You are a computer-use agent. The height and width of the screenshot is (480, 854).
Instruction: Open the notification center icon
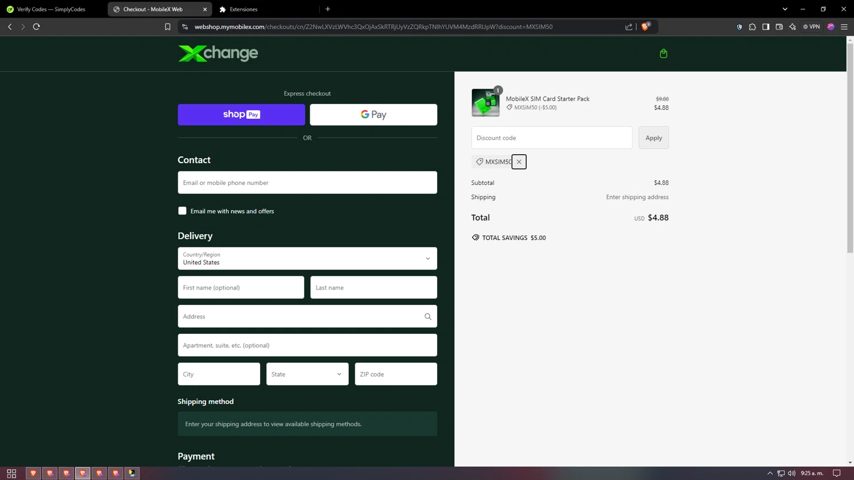pos(837,473)
